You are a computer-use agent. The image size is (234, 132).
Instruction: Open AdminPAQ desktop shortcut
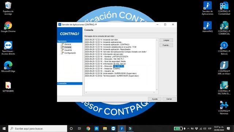point(207,27)
